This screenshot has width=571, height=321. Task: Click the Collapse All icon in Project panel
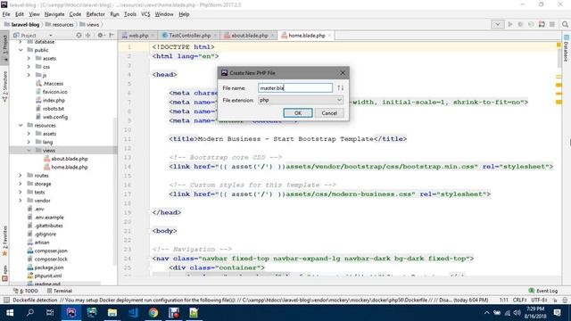click(88, 36)
